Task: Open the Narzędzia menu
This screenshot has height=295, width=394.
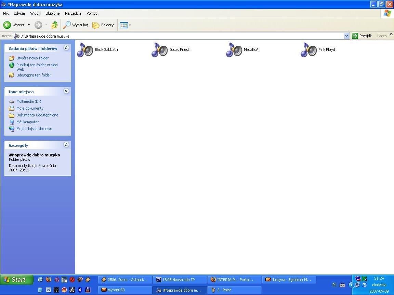Action: pos(73,13)
